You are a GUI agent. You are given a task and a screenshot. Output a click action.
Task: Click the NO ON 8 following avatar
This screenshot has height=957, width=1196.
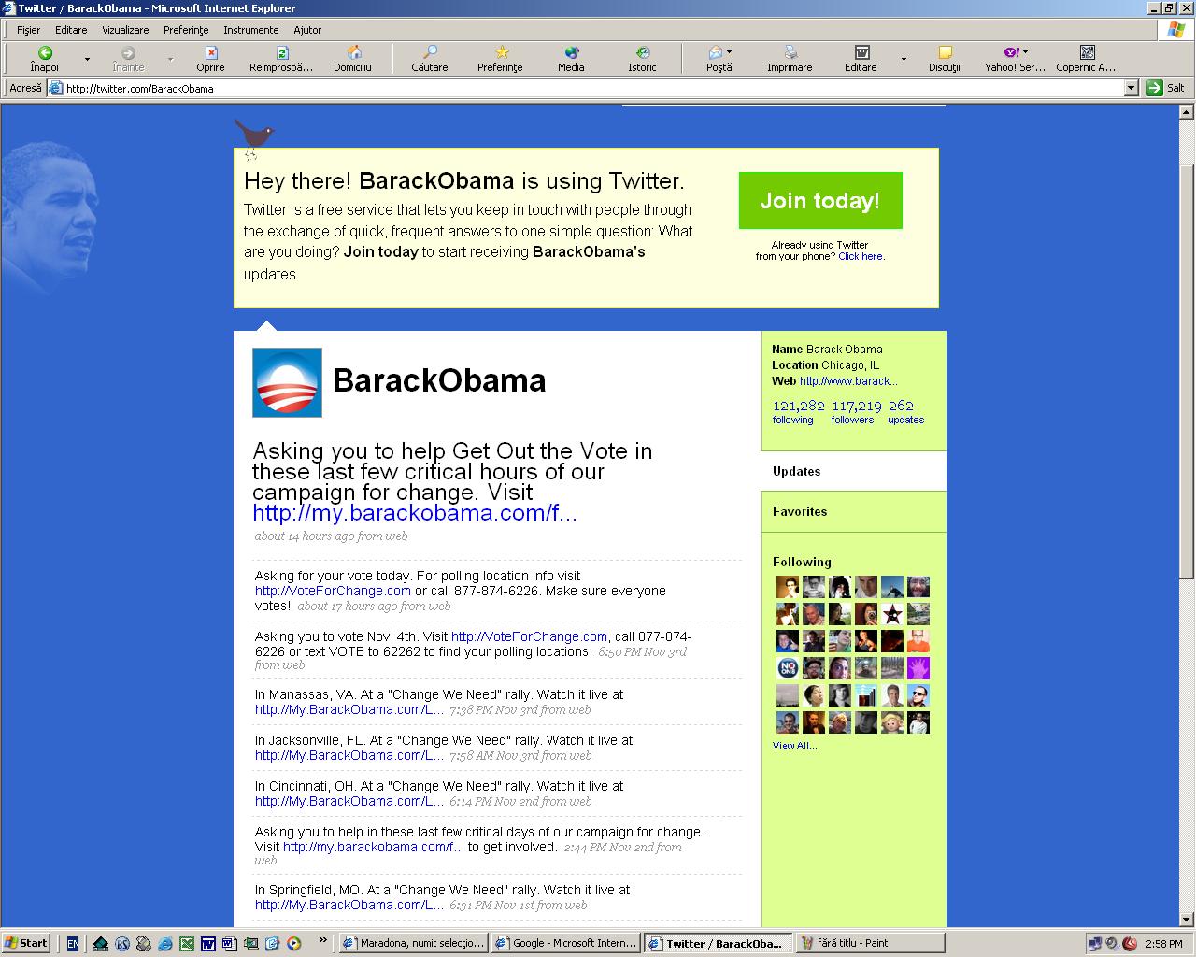point(788,668)
